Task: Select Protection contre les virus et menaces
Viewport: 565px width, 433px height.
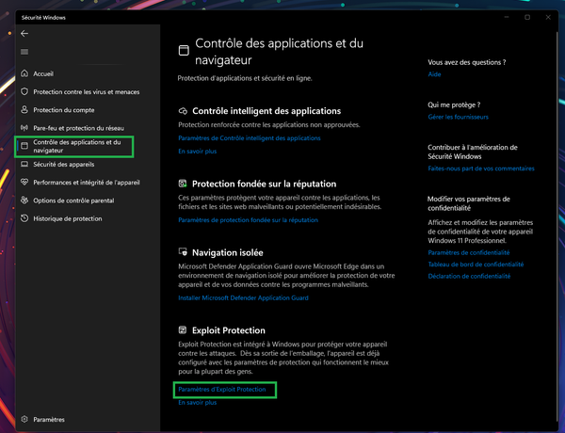Action: (x=87, y=91)
